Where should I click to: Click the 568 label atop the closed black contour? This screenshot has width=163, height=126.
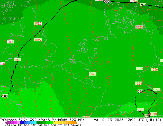point(140,91)
